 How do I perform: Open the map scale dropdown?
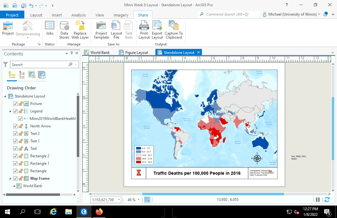tap(119, 200)
